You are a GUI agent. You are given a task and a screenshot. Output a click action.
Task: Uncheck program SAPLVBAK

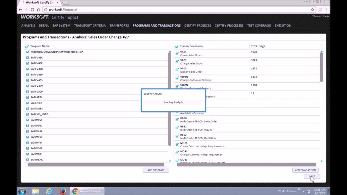click(x=27, y=160)
